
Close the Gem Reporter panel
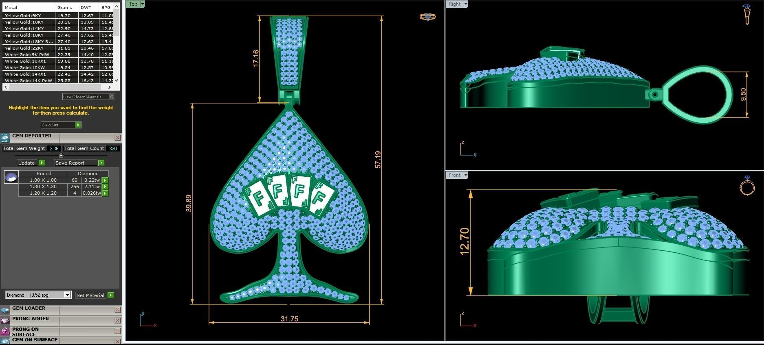click(x=117, y=138)
